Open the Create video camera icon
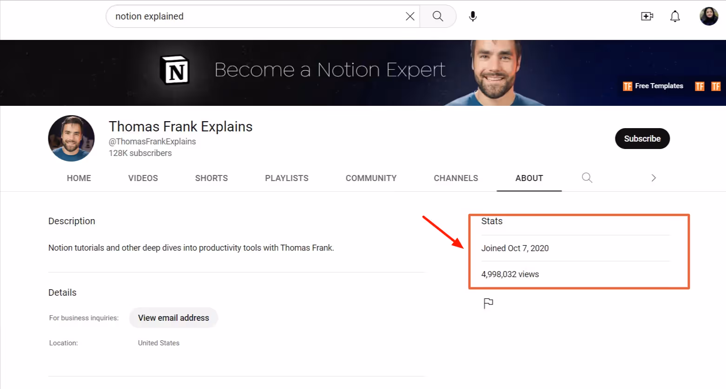The image size is (726, 389). [647, 16]
